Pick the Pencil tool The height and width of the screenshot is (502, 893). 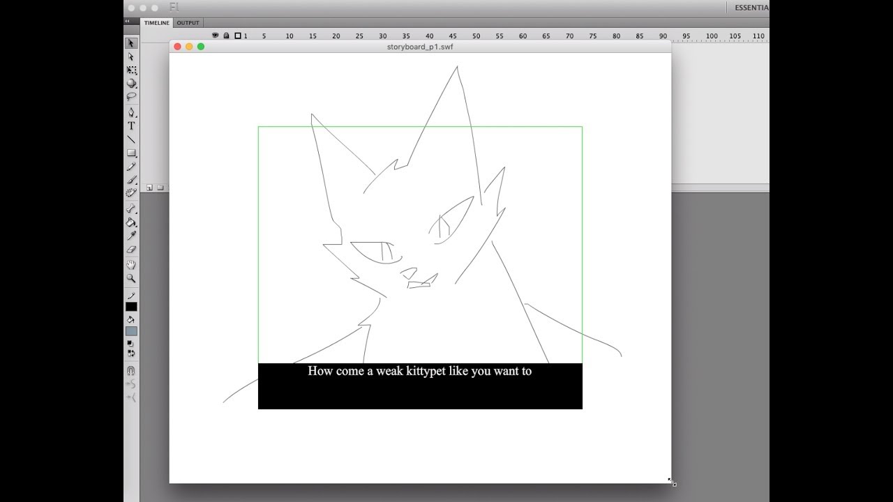tap(131, 167)
